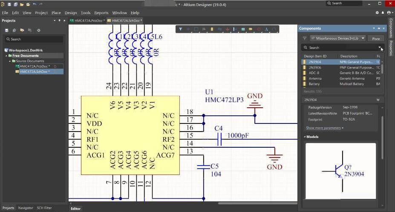The width and height of the screenshot is (395, 212).
Task: Collapse the 2N3904 details section chevron
Action: (378, 100)
